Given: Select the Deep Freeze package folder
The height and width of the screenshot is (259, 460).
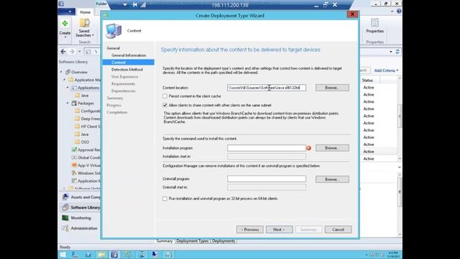Looking at the screenshot, I should coord(88,119).
